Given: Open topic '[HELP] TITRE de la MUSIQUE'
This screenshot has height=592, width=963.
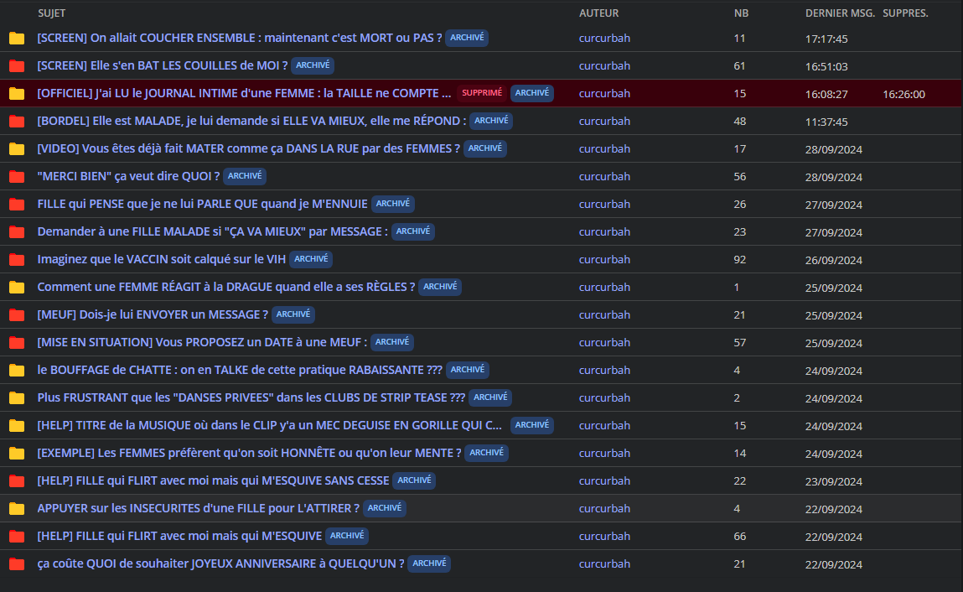Looking at the screenshot, I should point(270,425).
